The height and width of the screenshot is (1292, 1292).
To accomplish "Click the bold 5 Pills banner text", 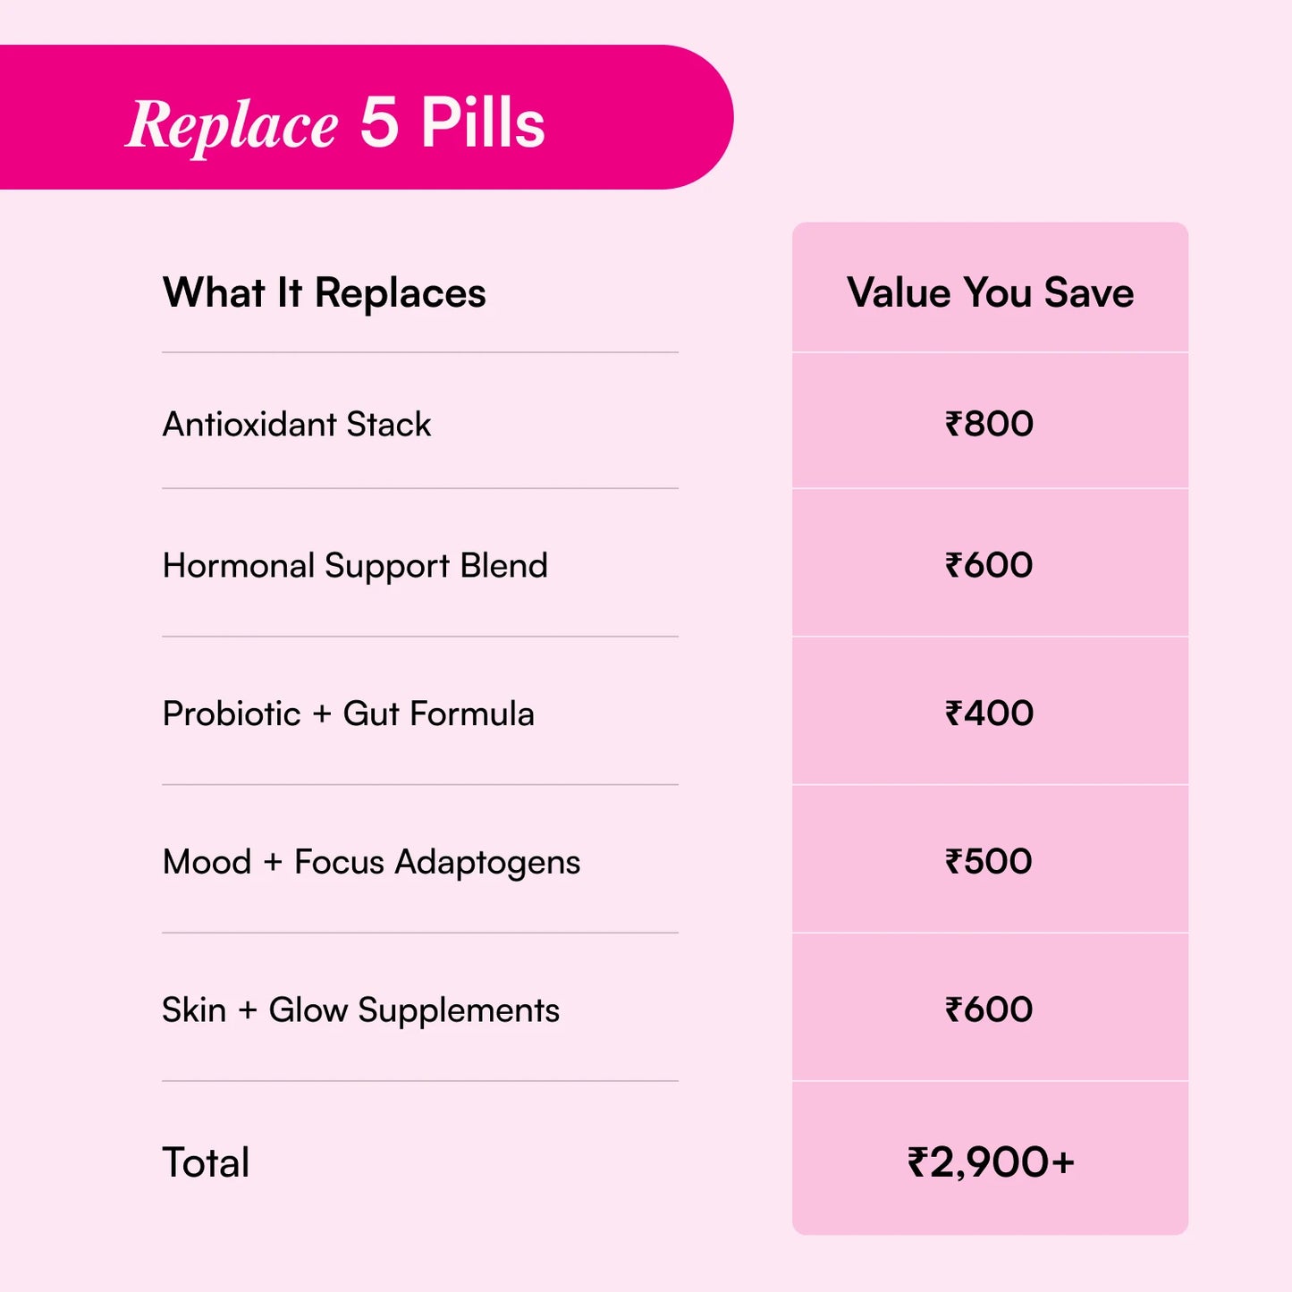I will (452, 122).
